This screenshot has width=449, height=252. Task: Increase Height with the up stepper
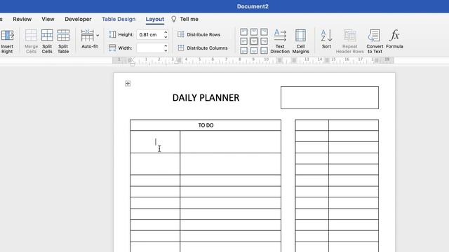pyautogui.click(x=166, y=32)
